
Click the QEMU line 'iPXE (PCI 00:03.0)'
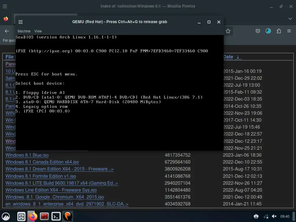click(x=43, y=111)
